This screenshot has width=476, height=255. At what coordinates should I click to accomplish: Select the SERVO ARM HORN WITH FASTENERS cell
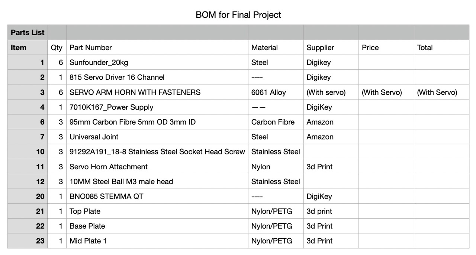pos(157,92)
